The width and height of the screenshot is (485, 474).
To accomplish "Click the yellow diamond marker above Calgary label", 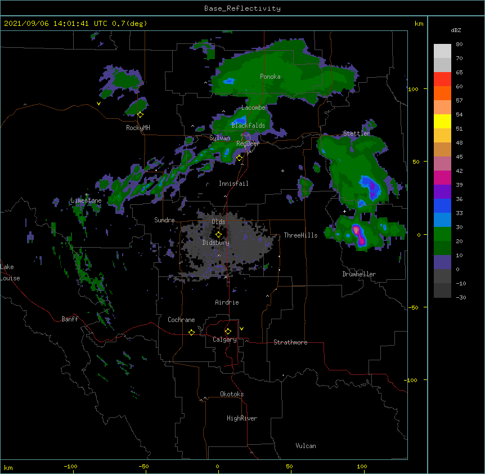I will [228, 332].
